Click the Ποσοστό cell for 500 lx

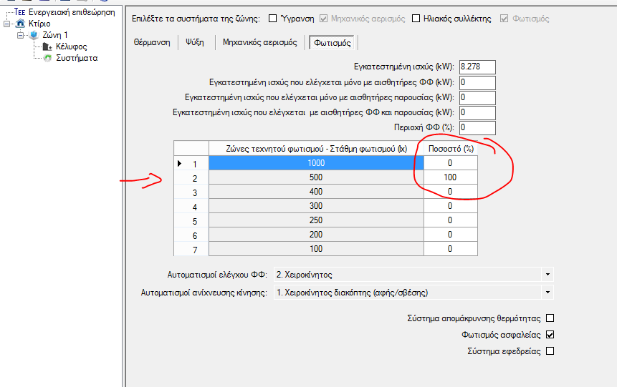(450, 177)
